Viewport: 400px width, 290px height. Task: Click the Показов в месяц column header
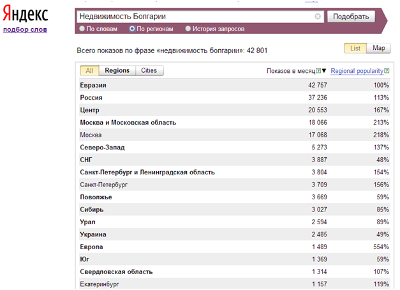click(291, 71)
